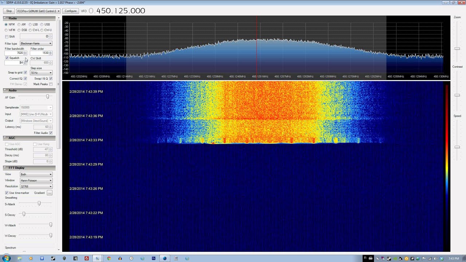
Task: Open the Gradient editor button
Action: tap(50, 192)
